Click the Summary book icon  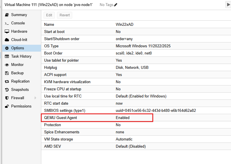tap(7, 15)
